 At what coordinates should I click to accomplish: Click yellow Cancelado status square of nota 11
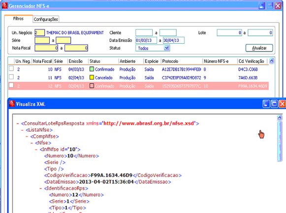[92, 78]
